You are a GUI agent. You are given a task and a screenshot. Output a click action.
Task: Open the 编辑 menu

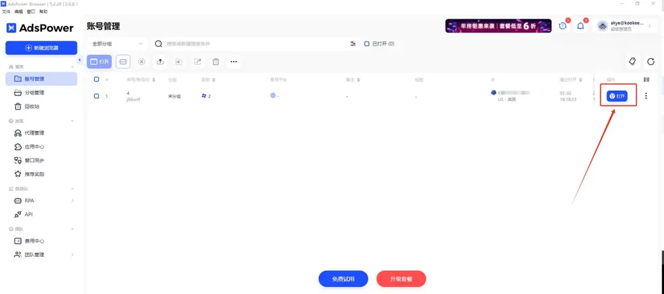[x=18, y=12]
